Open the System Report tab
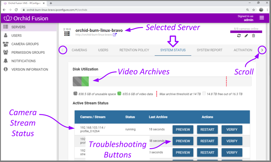The image size is (271, 162). point(209,50)
